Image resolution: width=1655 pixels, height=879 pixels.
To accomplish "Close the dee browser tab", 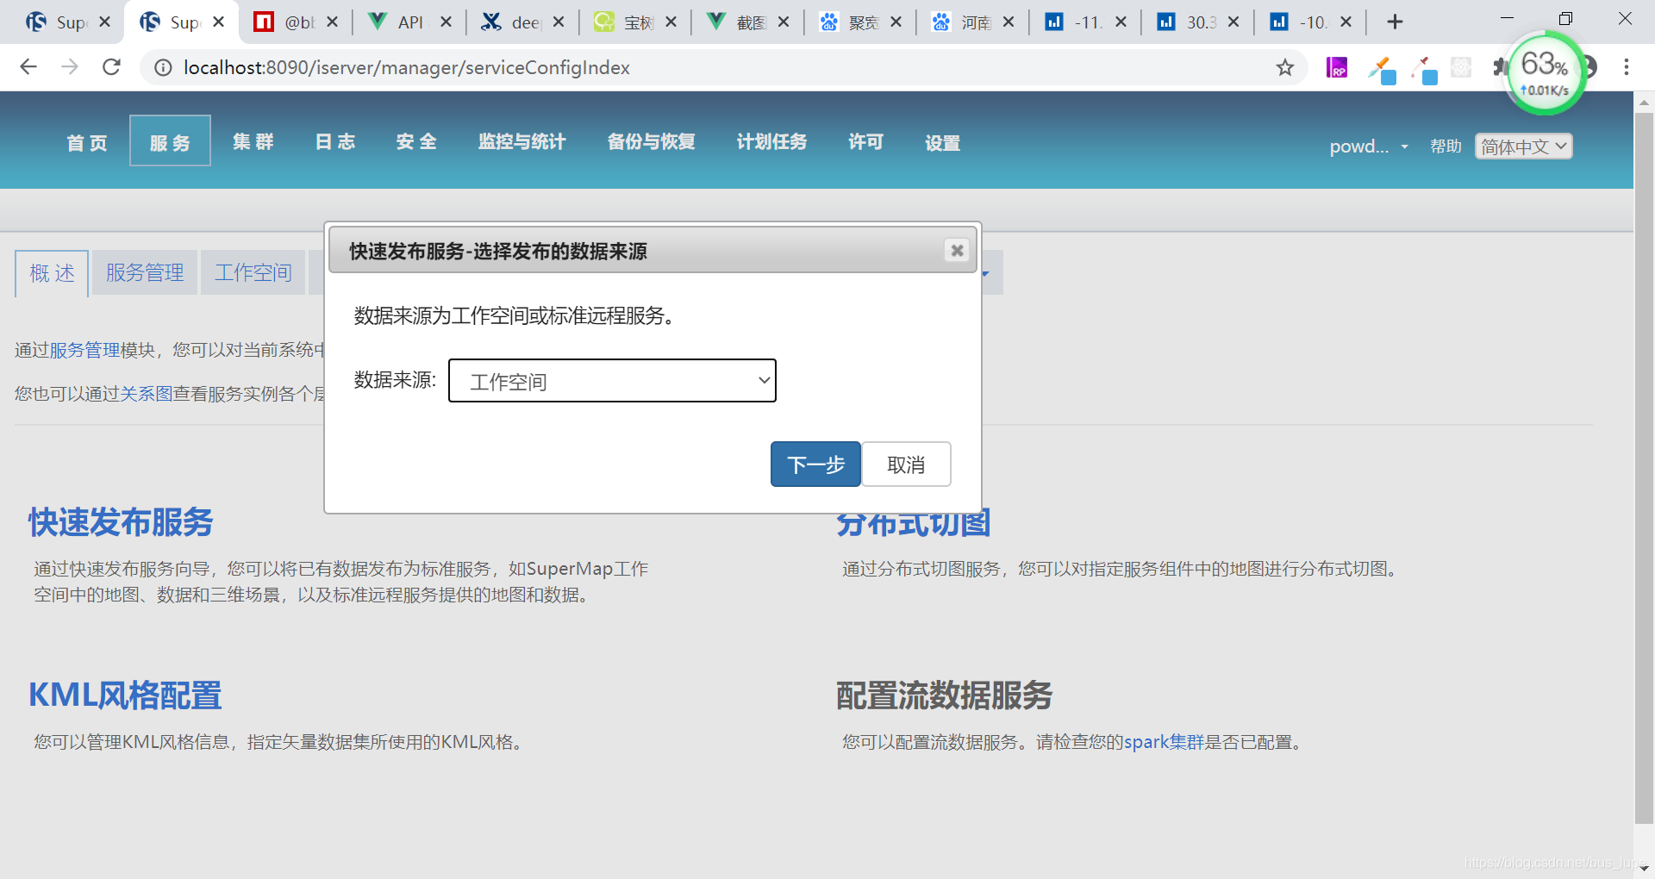I will pos(559,22).
